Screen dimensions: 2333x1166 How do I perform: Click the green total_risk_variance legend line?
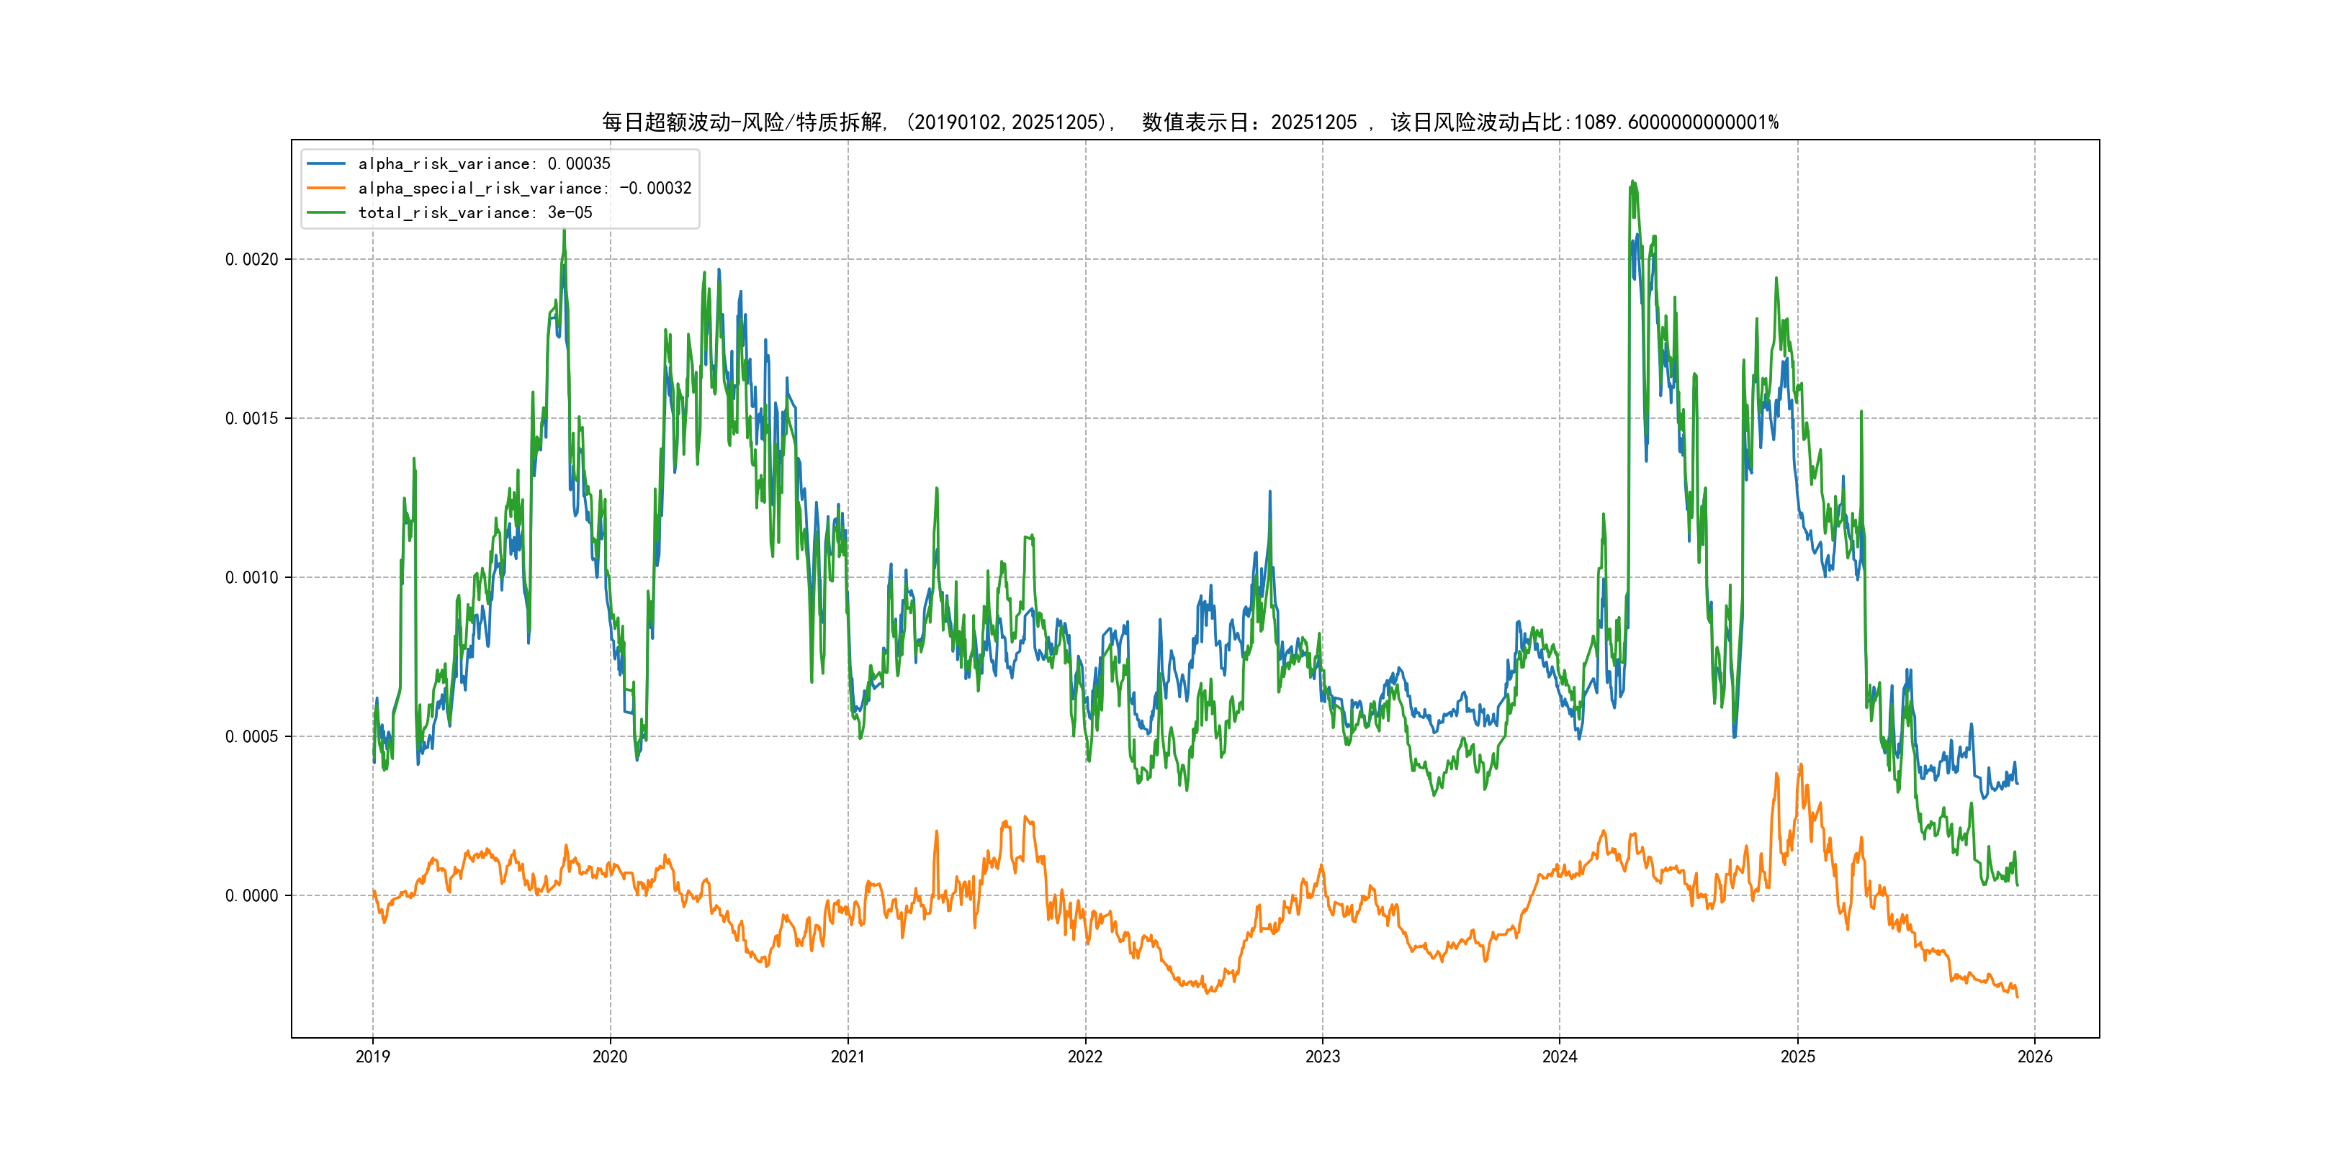pyautogui.click(x=326, y=213)
